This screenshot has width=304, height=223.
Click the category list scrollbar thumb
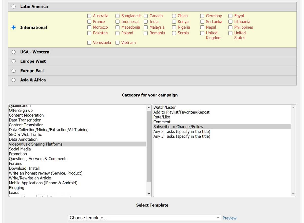149,146
